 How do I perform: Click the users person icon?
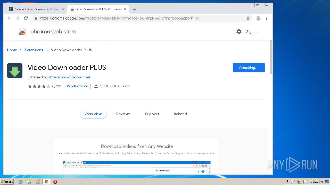click(96, 86)
